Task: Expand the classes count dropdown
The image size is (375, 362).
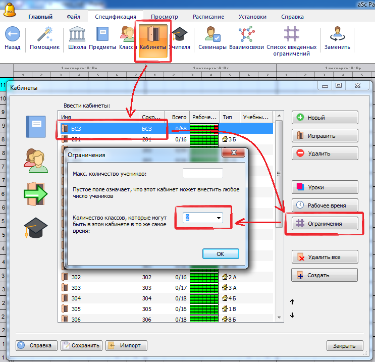Action: tap(219, 218)
